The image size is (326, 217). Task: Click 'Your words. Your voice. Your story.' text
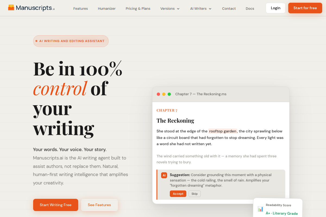pos(70,149)
